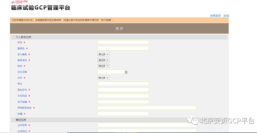This screenshot has width=257, height=133.
Task: Click the 专业 field label
Action: (20, 84)
